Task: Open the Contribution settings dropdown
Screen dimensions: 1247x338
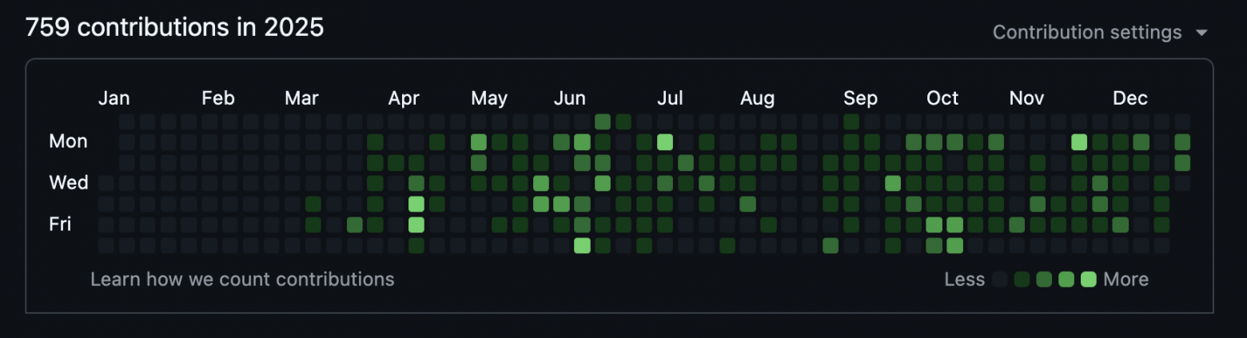Action: (x=1100, y=32)
